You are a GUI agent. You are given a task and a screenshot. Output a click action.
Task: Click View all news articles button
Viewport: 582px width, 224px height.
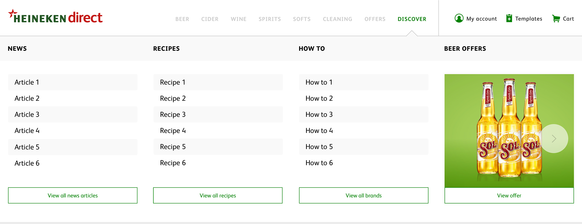(x=73, y=196)
